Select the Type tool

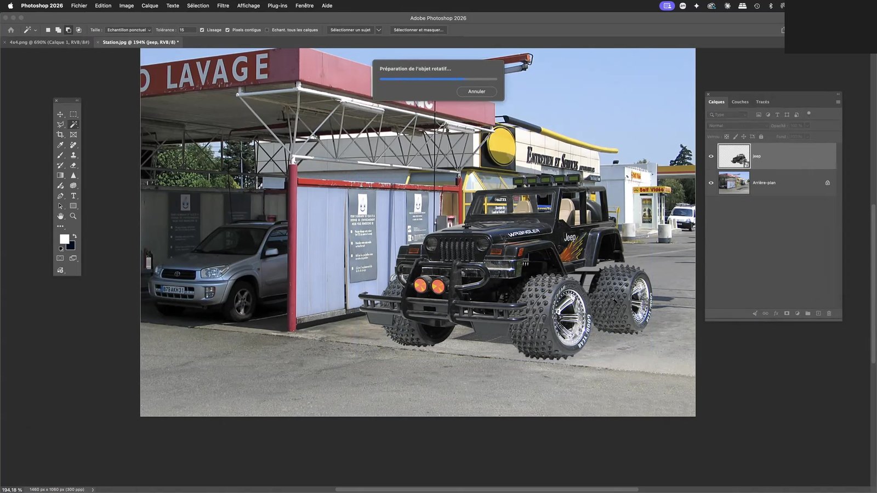pyautogui.click(x=73, y=196)
